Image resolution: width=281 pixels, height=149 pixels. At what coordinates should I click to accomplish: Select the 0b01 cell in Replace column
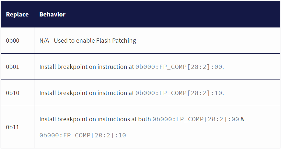click(x=13, y=67)
